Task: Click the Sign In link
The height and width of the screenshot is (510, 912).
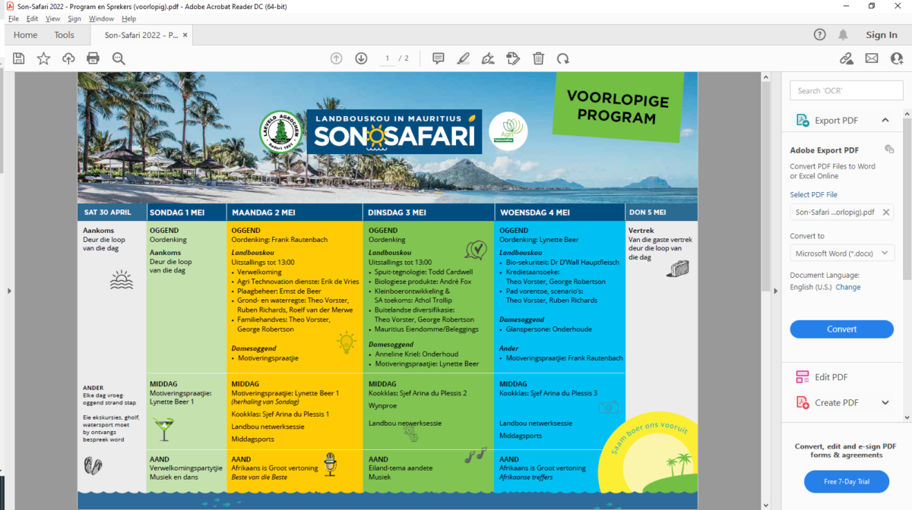Action: pyautogui.click(x=882, y=35)
